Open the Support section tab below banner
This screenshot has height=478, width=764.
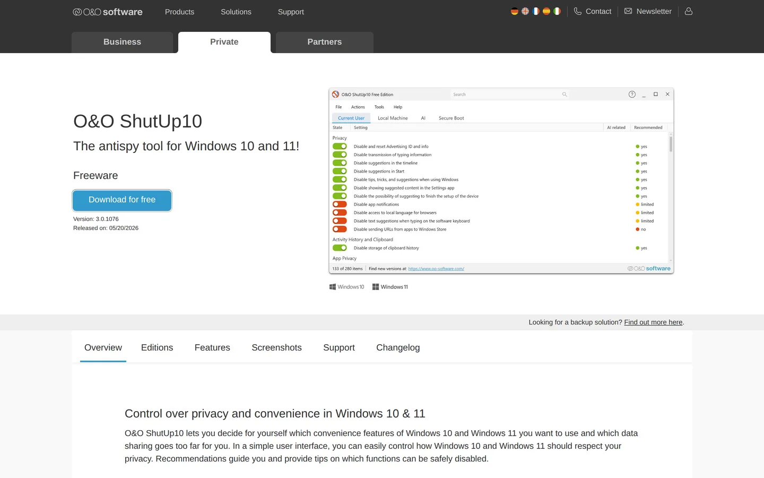pos(339,348)
